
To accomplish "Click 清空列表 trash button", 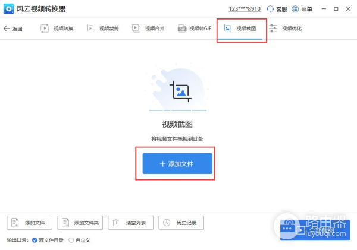I will coord(131,223).
